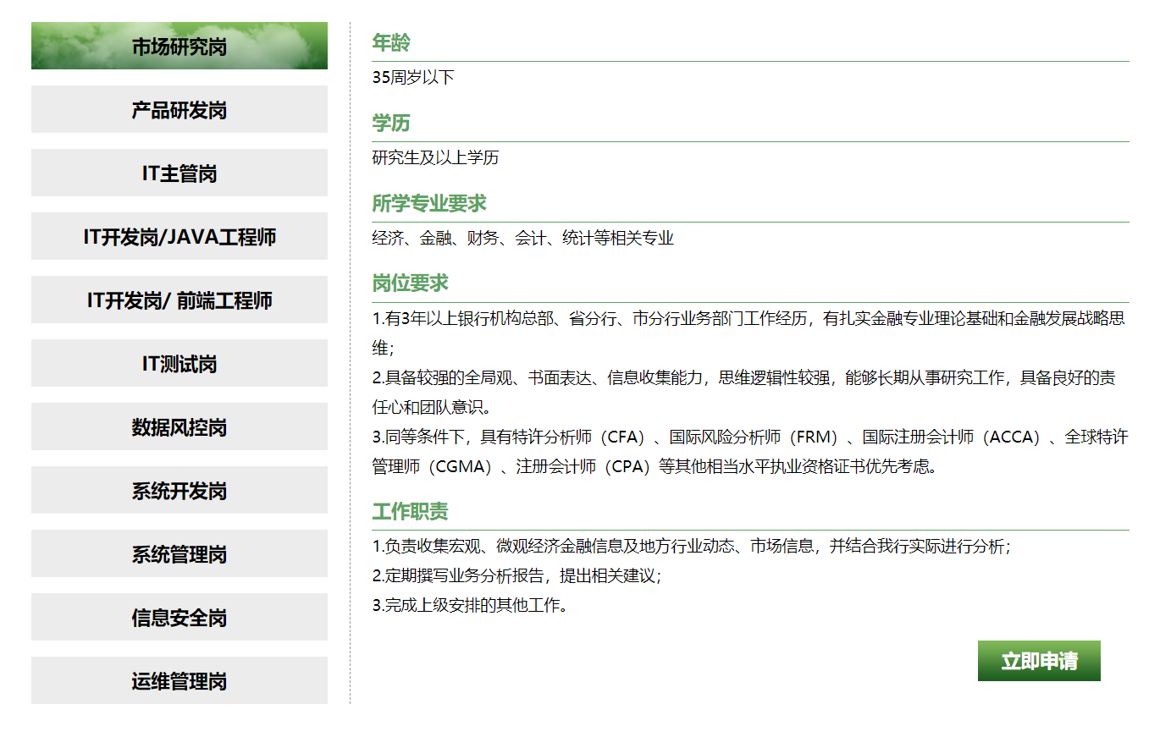Click the 所学专业要求 heading
1160x748 pixels.
click(429, 204)
